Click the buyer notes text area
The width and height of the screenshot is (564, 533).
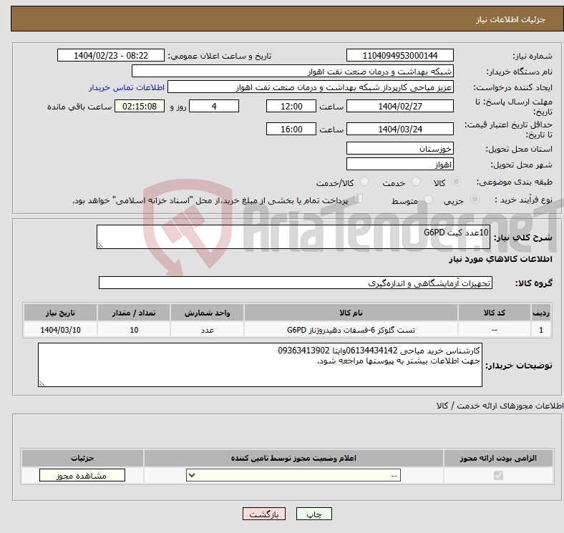click(x=260, y=365)
